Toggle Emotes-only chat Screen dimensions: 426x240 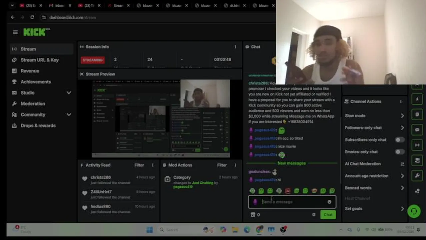(400, 152)
